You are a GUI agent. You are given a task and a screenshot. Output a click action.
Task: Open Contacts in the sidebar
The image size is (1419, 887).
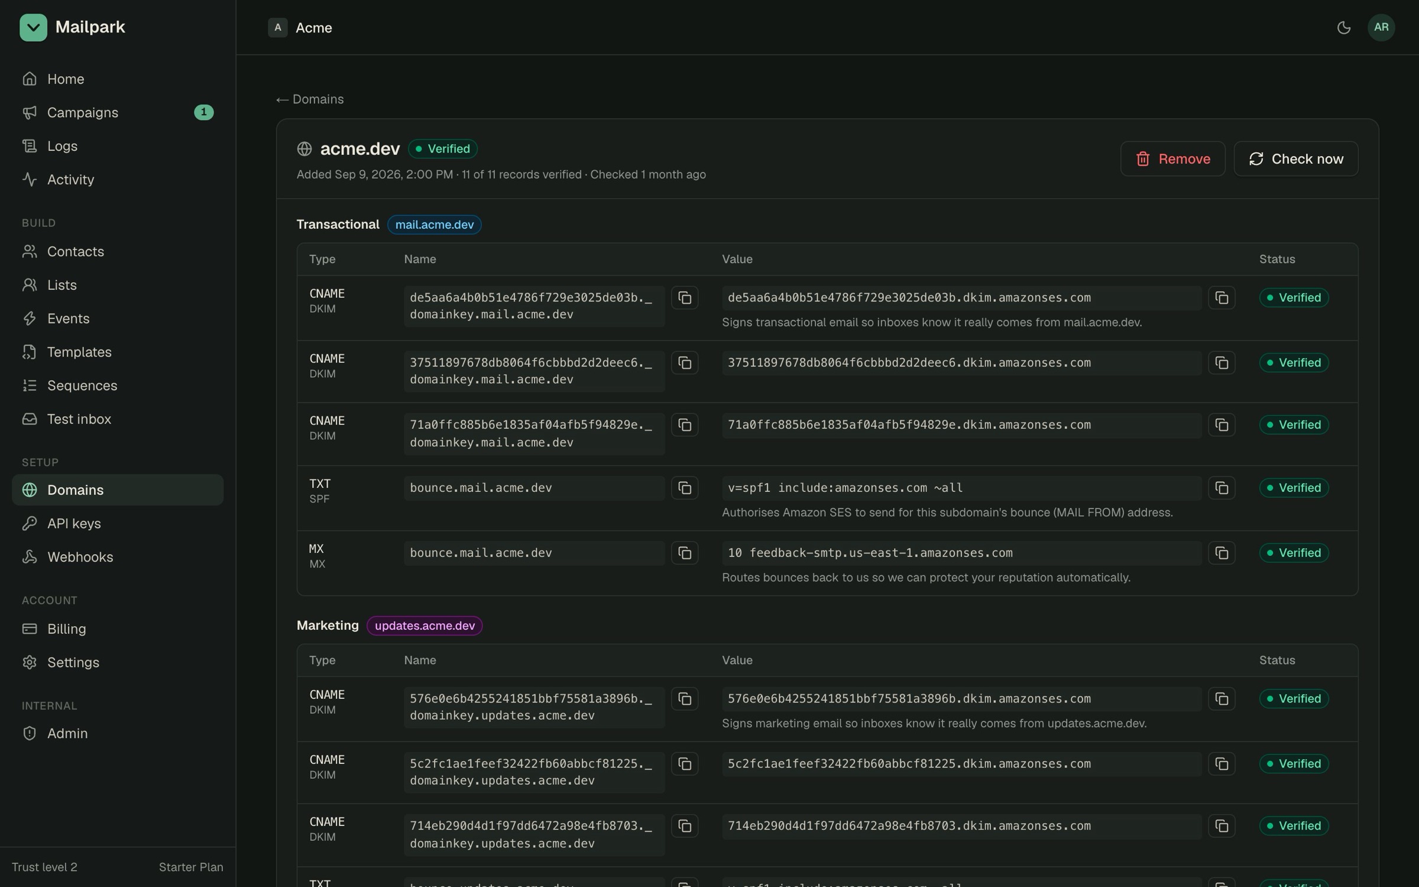[118, 252]
